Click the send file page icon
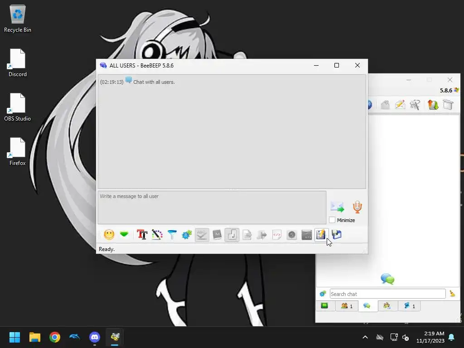 [x=247, y=235]
